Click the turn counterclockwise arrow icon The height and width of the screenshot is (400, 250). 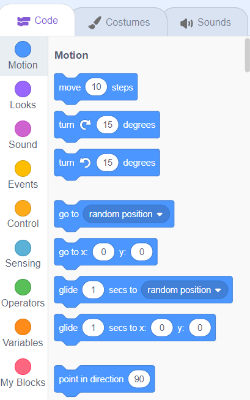click(x=85, y=163)
